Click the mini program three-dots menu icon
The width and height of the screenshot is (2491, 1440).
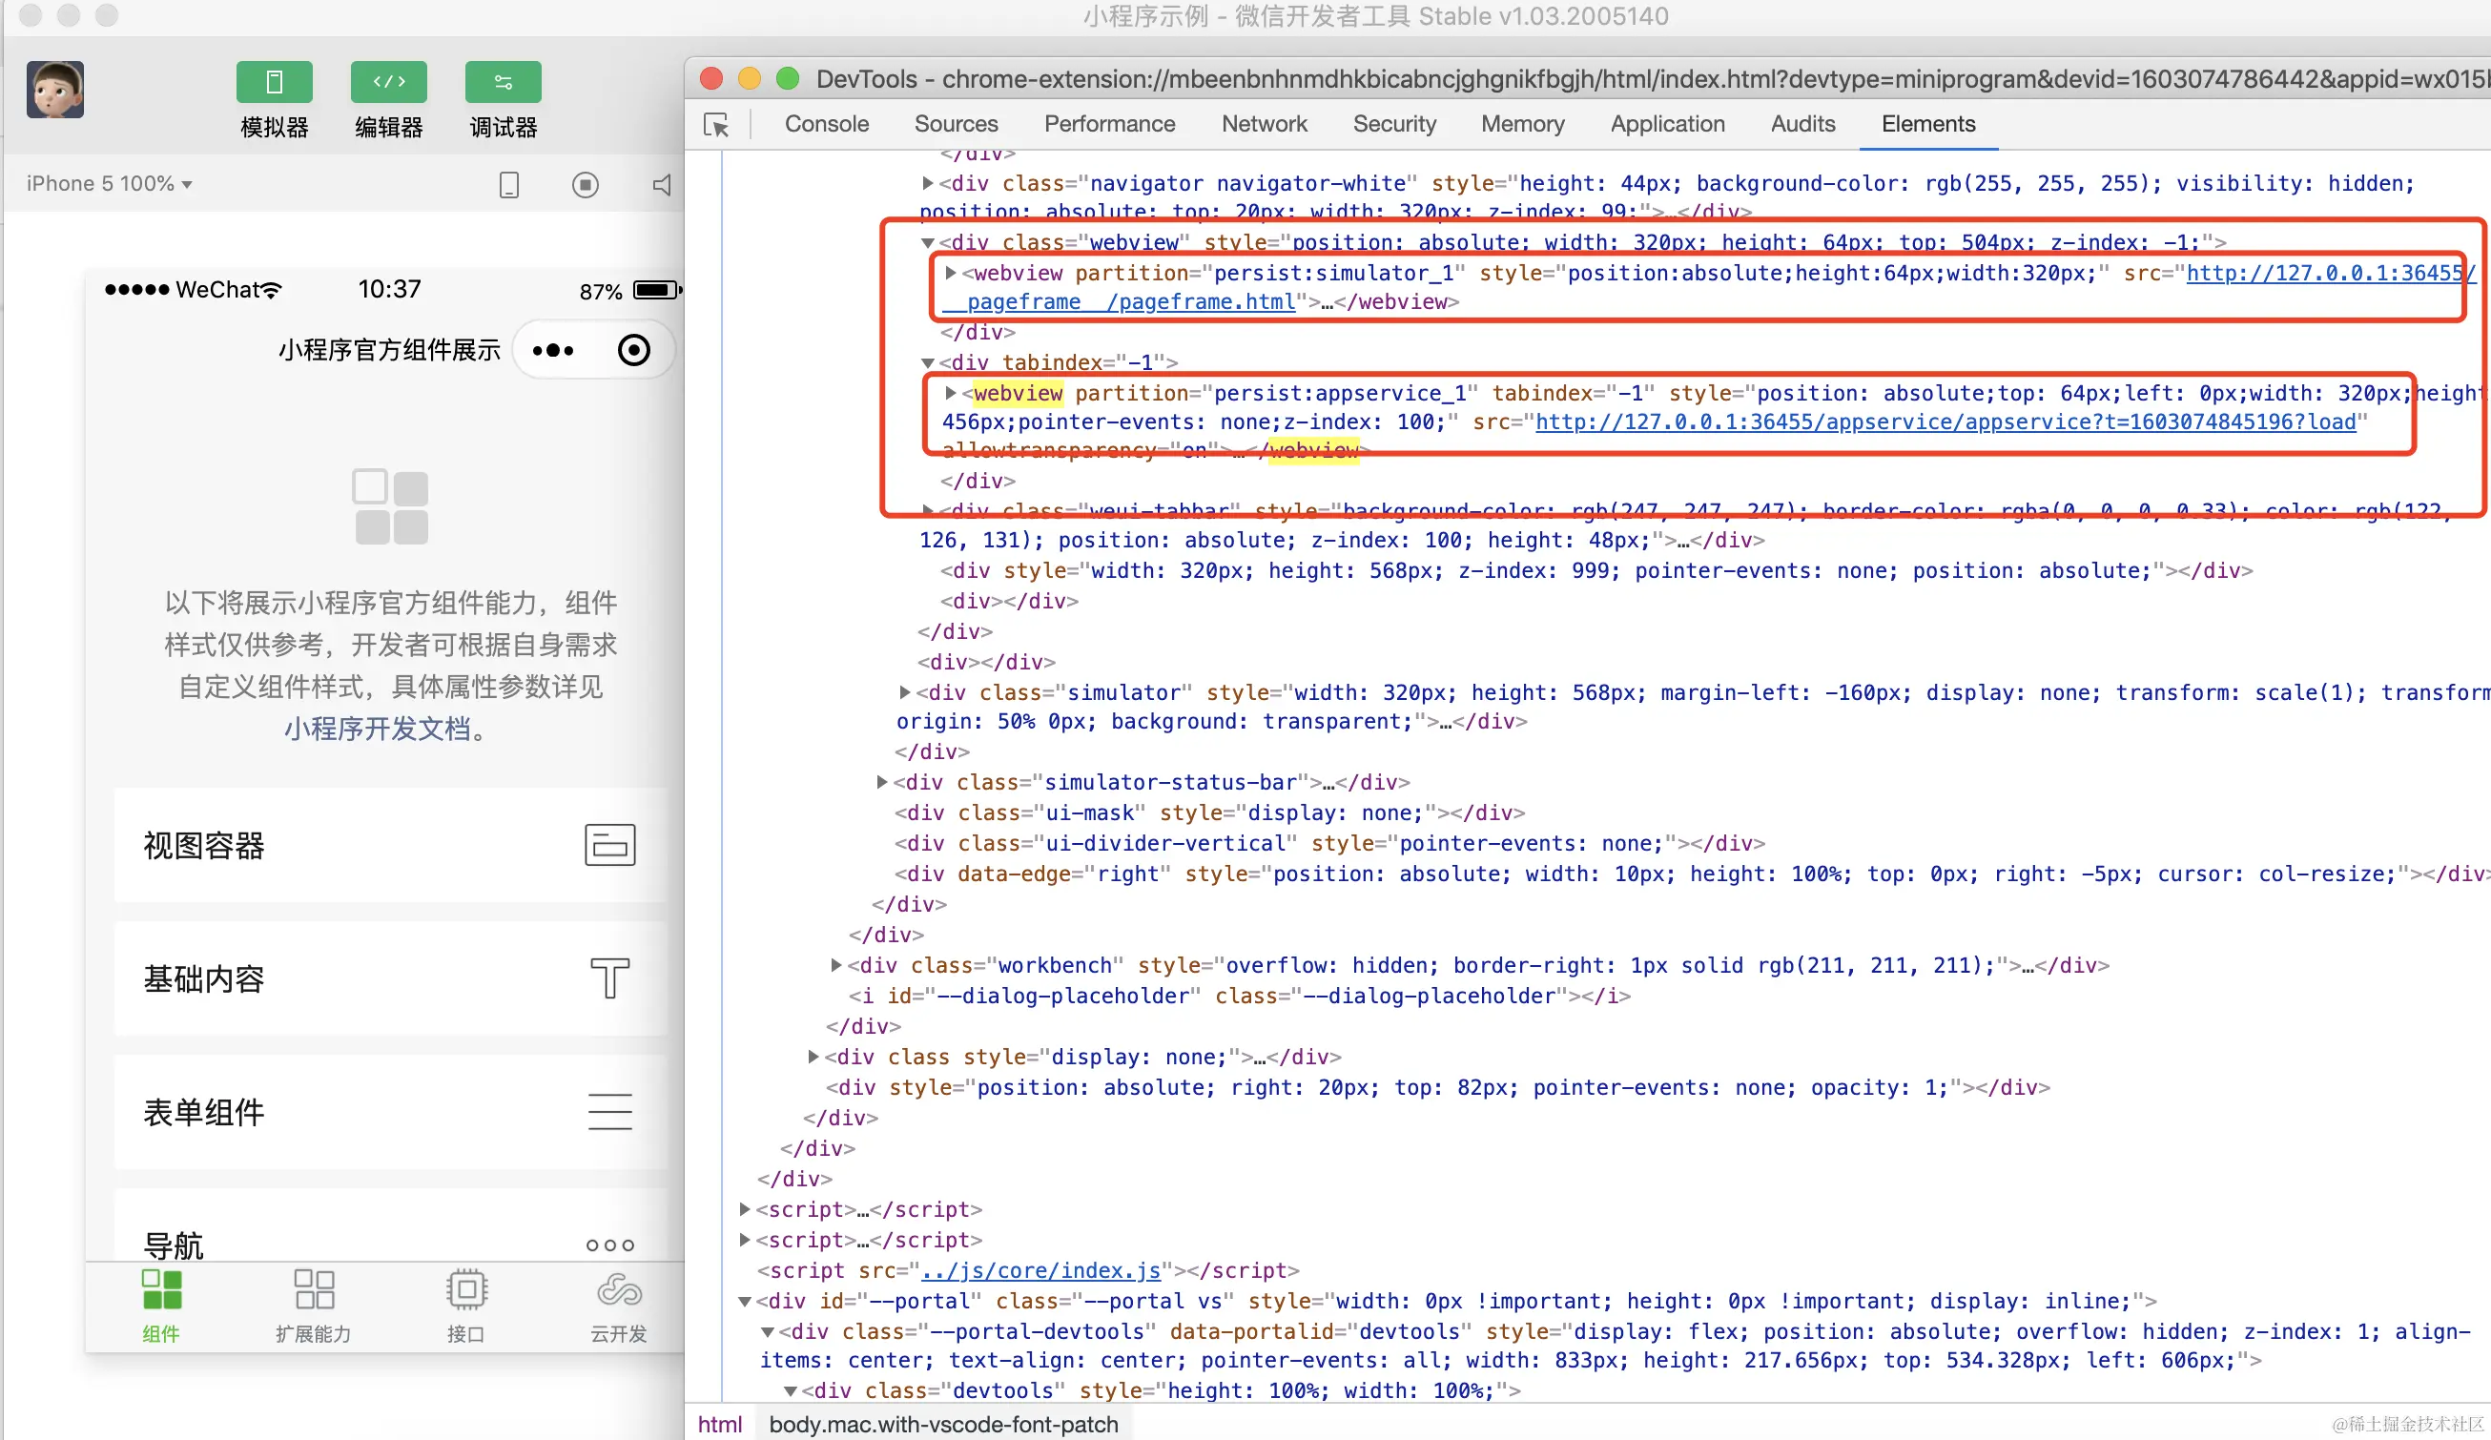point(552,350)
